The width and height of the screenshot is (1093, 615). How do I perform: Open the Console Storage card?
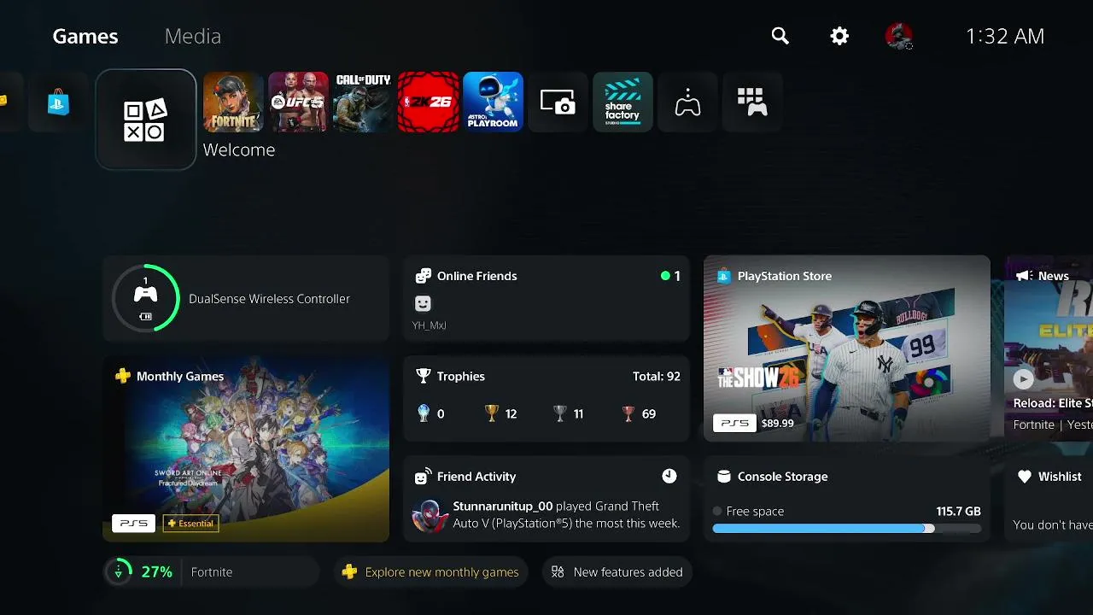coord(847,499)
